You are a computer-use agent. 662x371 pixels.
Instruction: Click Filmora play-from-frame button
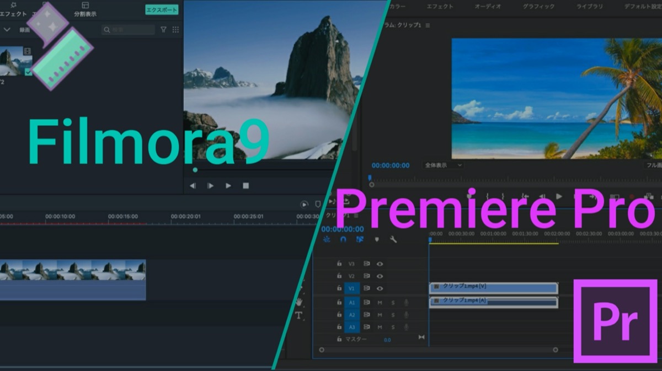(x=210, y=186)
